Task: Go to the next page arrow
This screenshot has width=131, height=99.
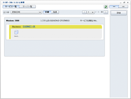Action: coord(106,12)
